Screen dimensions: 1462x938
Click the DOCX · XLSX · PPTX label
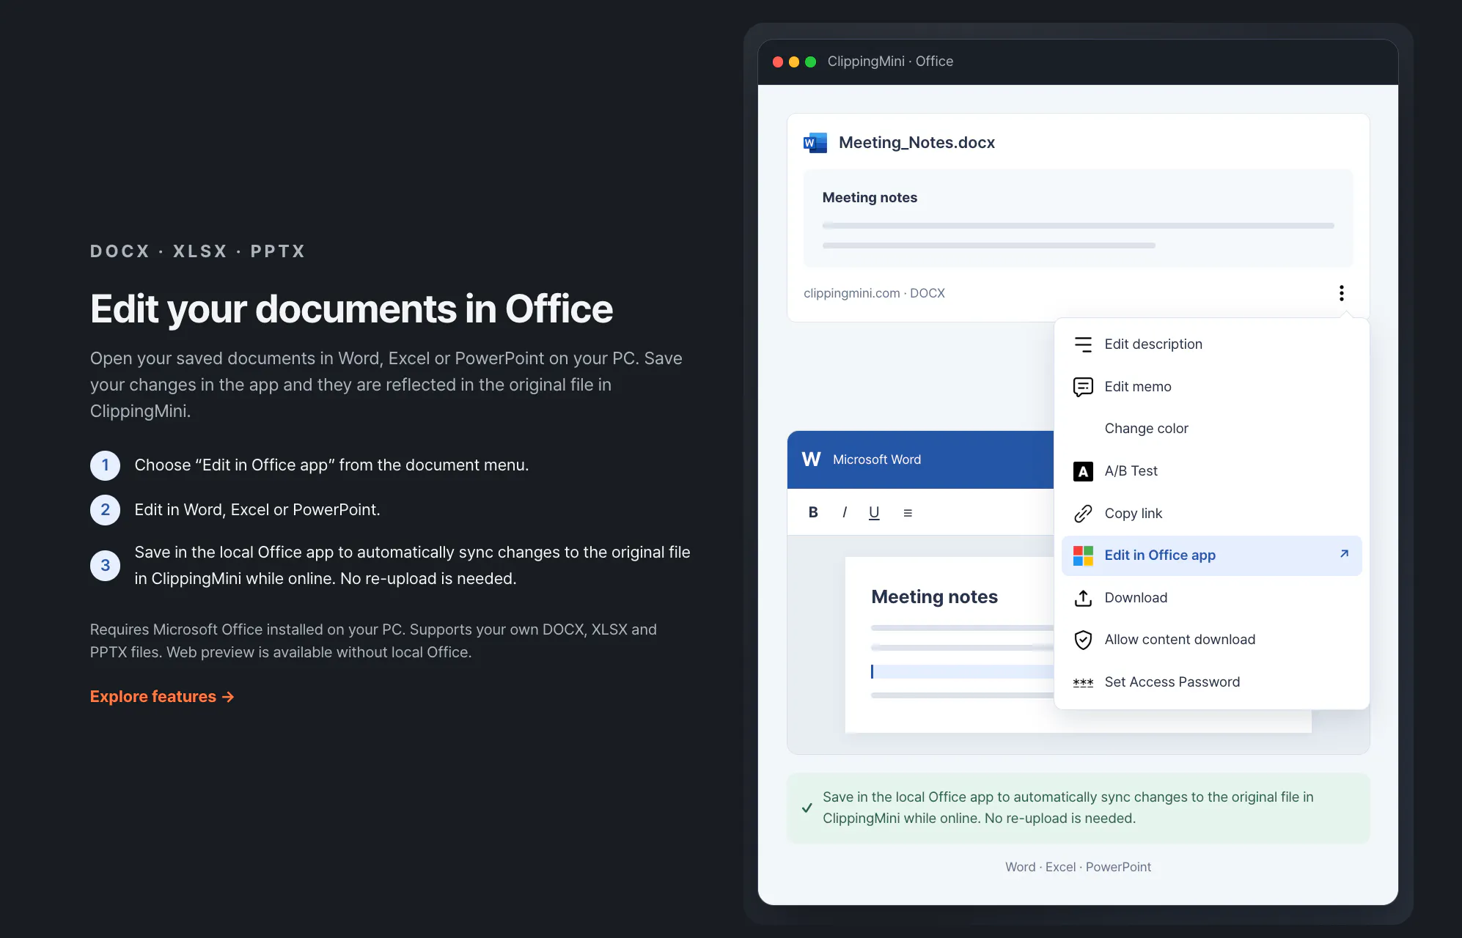(197, 251)
